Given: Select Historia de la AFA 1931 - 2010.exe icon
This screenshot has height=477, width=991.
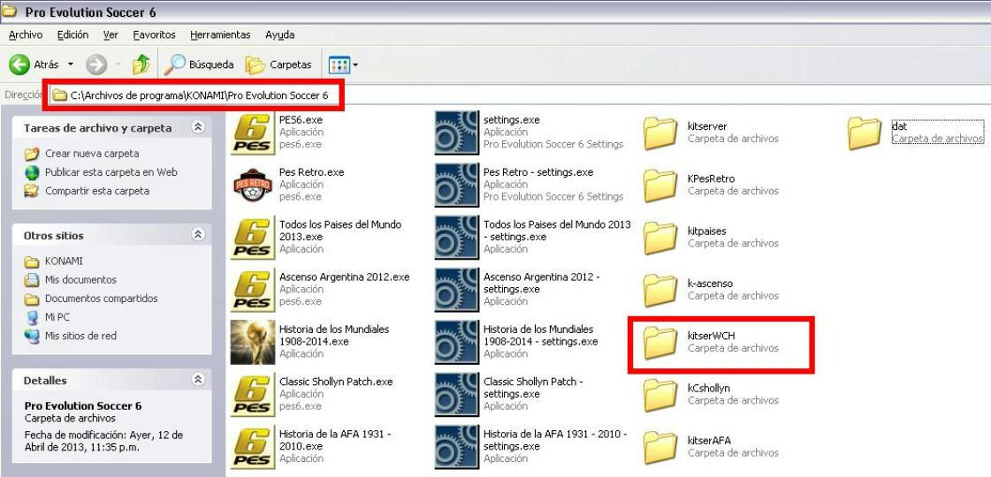Looking at the screenshot, I should (253, 447).
